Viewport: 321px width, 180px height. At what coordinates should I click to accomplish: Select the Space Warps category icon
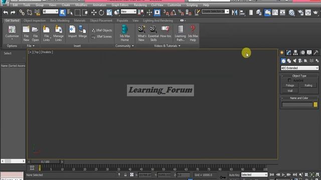311,61
